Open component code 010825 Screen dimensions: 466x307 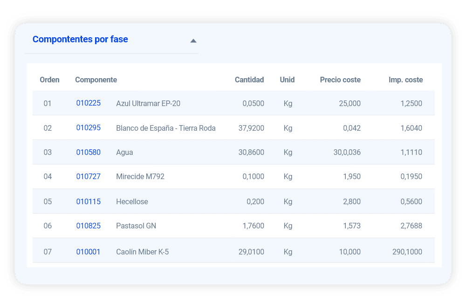tap(88, 226)
